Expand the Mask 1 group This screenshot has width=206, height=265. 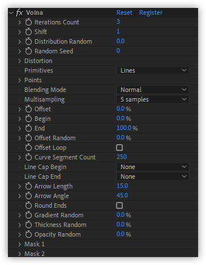[20, 244]
